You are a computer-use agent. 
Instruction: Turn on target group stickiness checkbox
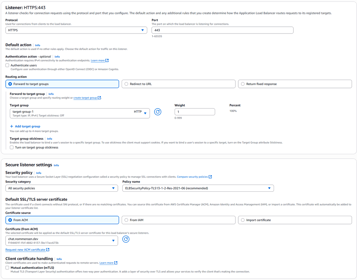pos(12,147)
